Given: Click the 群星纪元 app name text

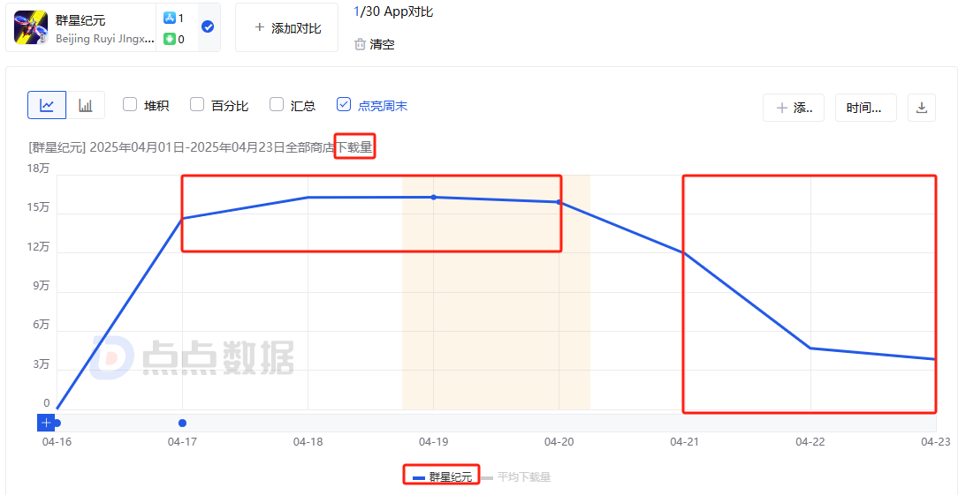Looking at the screenshot, I should pyautogui.click(x=80, y=20).
